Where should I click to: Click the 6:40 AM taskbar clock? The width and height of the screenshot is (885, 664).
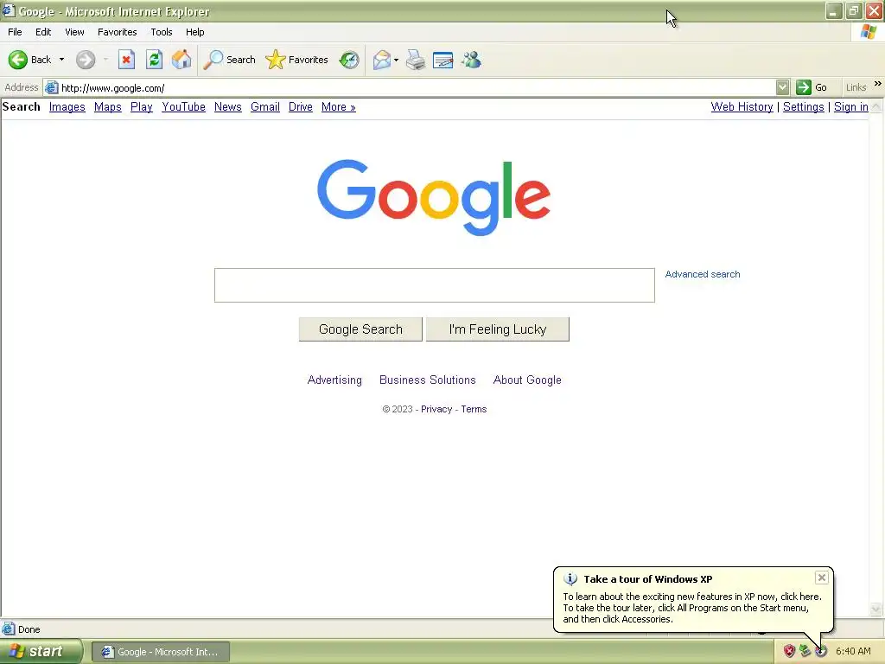tap(853, 652)
